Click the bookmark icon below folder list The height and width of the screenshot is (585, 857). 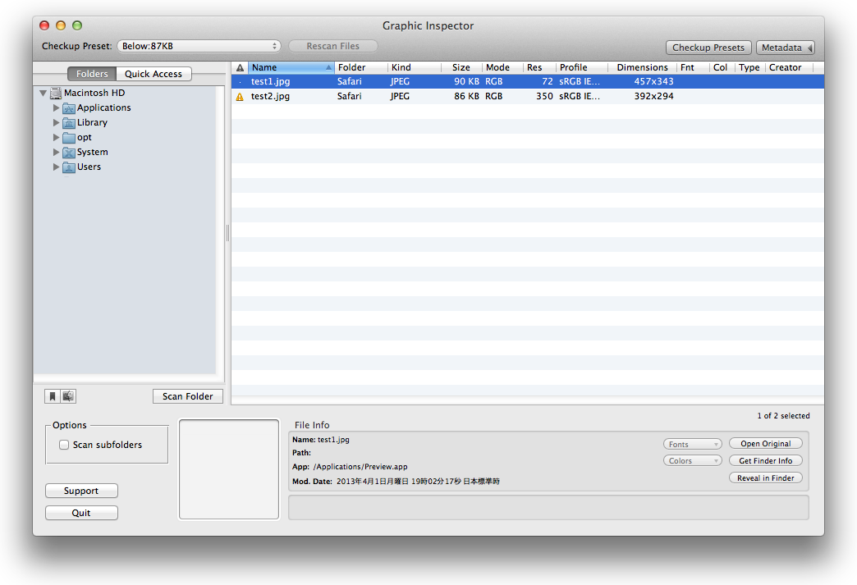tap(53, 396)
